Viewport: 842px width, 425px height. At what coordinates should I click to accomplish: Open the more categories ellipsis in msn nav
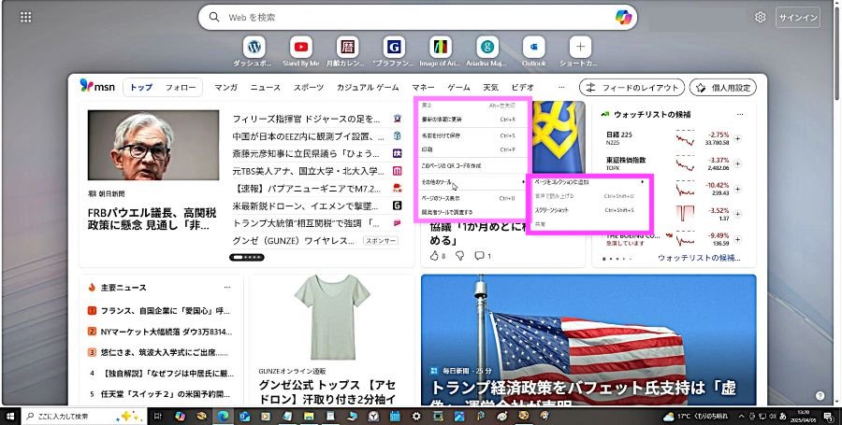561,87
